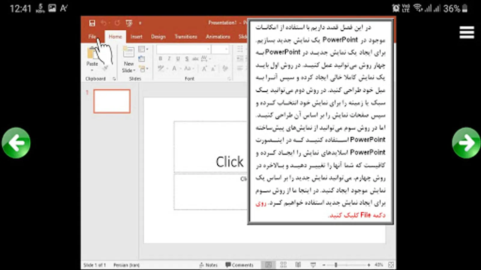Viewport: 481px width, 270px height.
Task: Open the Design tab
Action: click(x=158, y=37)
